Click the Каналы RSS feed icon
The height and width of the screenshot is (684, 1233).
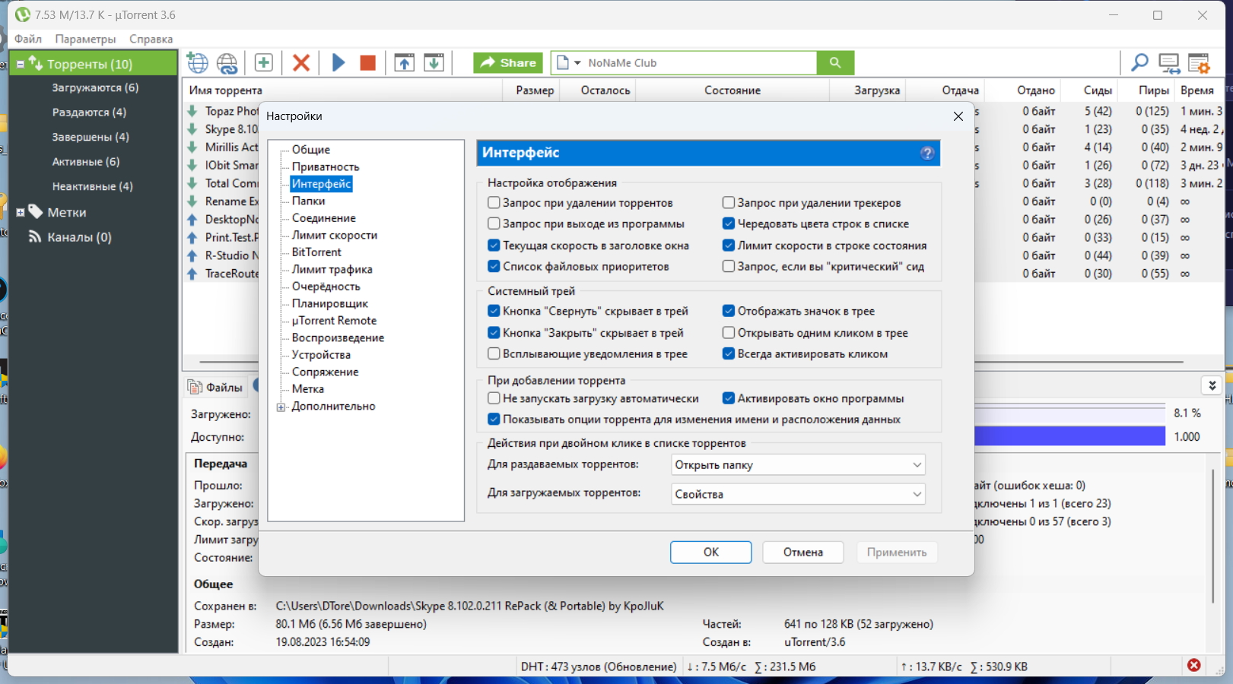[x=35, y=236]
